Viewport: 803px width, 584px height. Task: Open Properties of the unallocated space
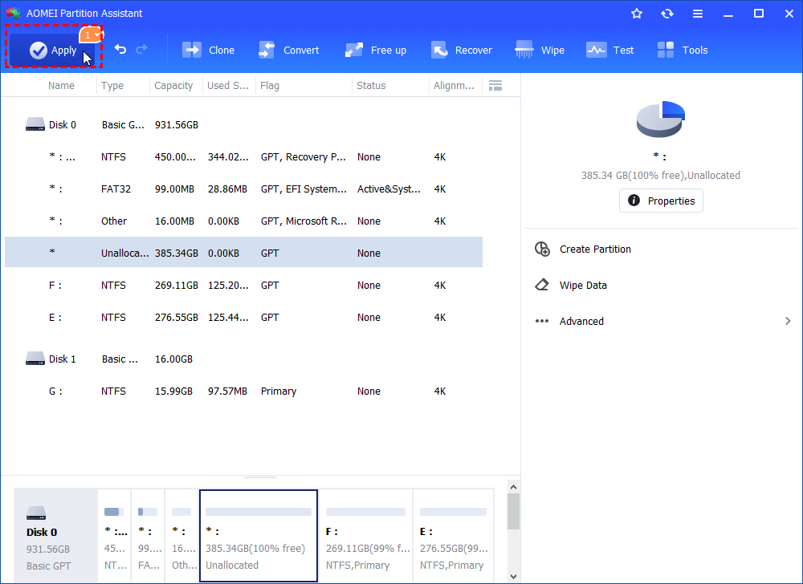[661, 201]
